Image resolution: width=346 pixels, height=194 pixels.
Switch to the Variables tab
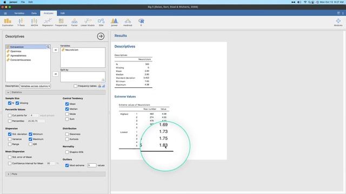point(19,13)
